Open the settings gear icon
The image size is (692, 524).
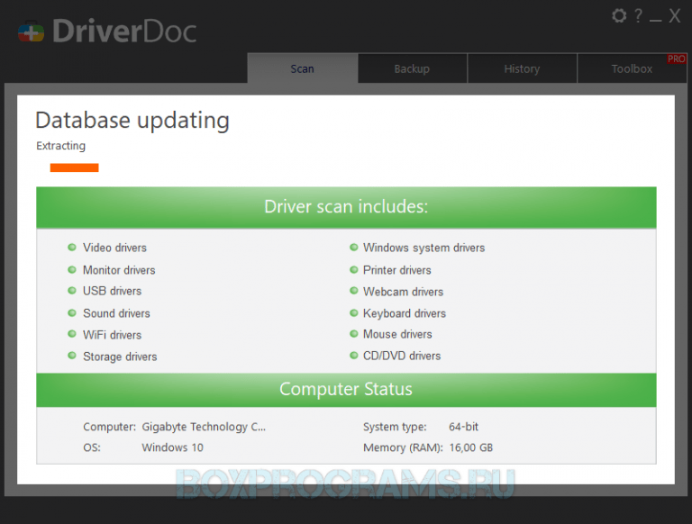click(619, 16)
